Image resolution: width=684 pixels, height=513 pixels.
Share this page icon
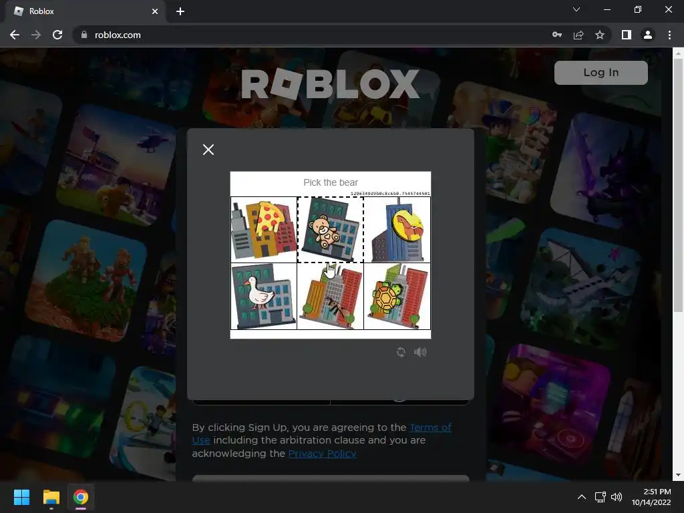tap(578, 35)
